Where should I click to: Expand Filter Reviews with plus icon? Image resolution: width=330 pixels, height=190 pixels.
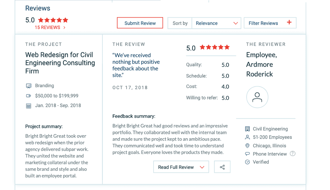pyautogui.click(x=270, y=23)
